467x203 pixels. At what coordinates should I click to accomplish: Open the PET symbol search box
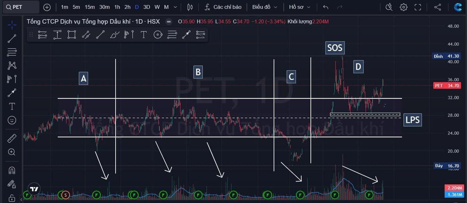click(21, 7)
